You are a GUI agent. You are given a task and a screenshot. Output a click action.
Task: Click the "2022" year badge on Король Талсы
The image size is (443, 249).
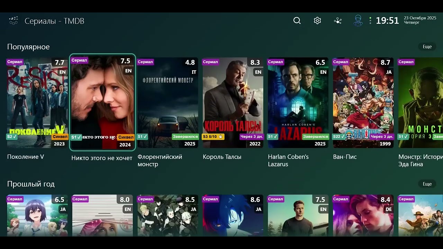tap(255, 144)
